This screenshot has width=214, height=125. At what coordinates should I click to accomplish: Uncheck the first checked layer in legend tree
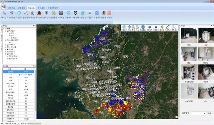click(8, 31)
